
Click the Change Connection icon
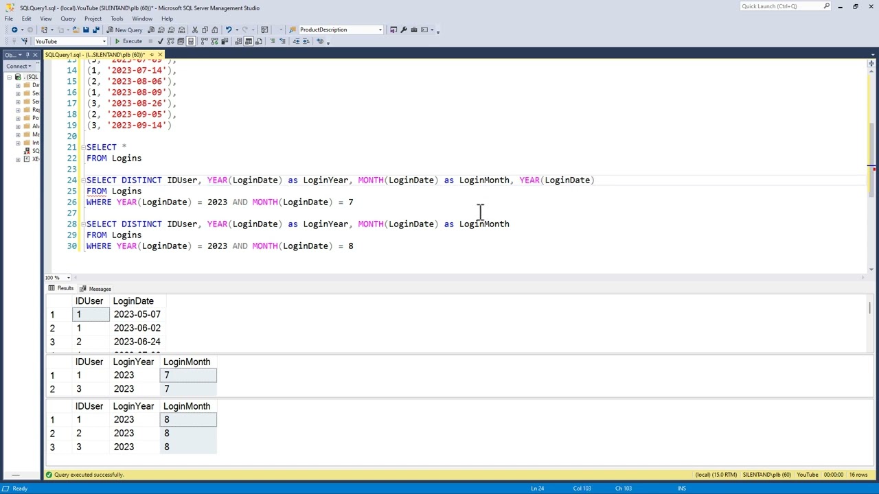pyautogui.click(x=24, y=41)
